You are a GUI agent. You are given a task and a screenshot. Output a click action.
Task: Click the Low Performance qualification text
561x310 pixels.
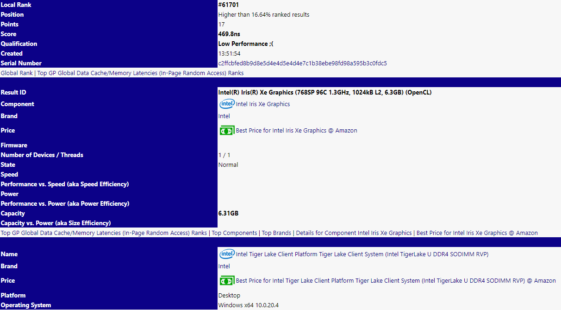[x=246, y=44]
